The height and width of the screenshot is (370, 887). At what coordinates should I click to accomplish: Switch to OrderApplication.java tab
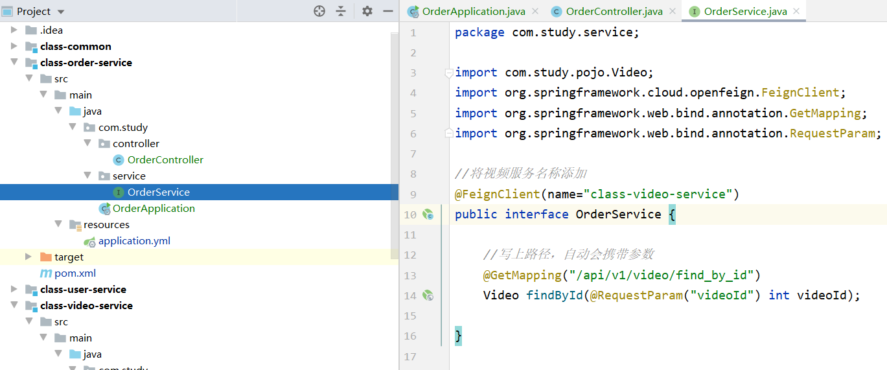[x=473, y=11]
